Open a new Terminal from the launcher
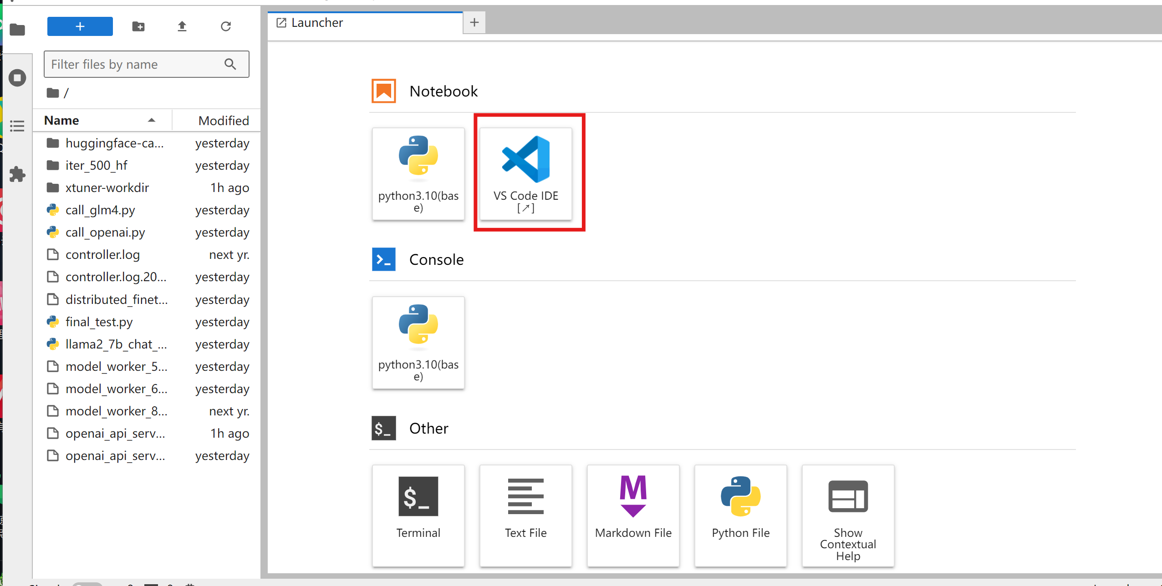1162x586 pixels. 418,515
